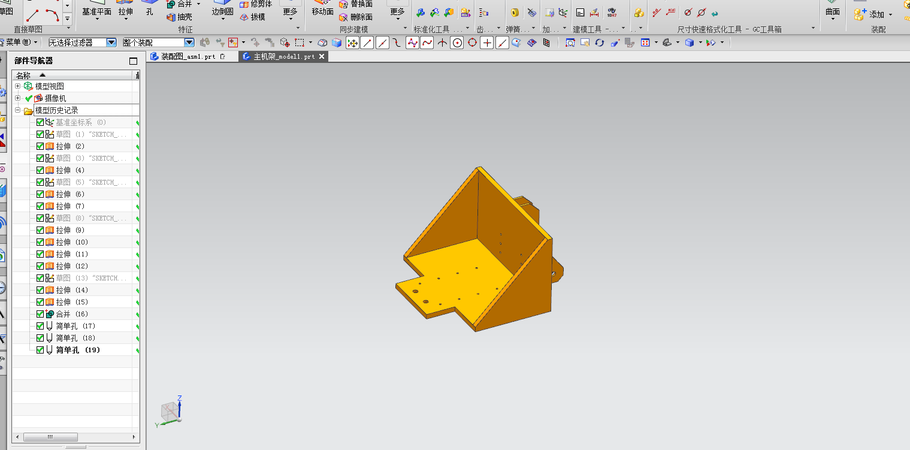This screenshot has width=910, height=450.
Task: Click the 孔 hole button
Action: tap(150, 8)
